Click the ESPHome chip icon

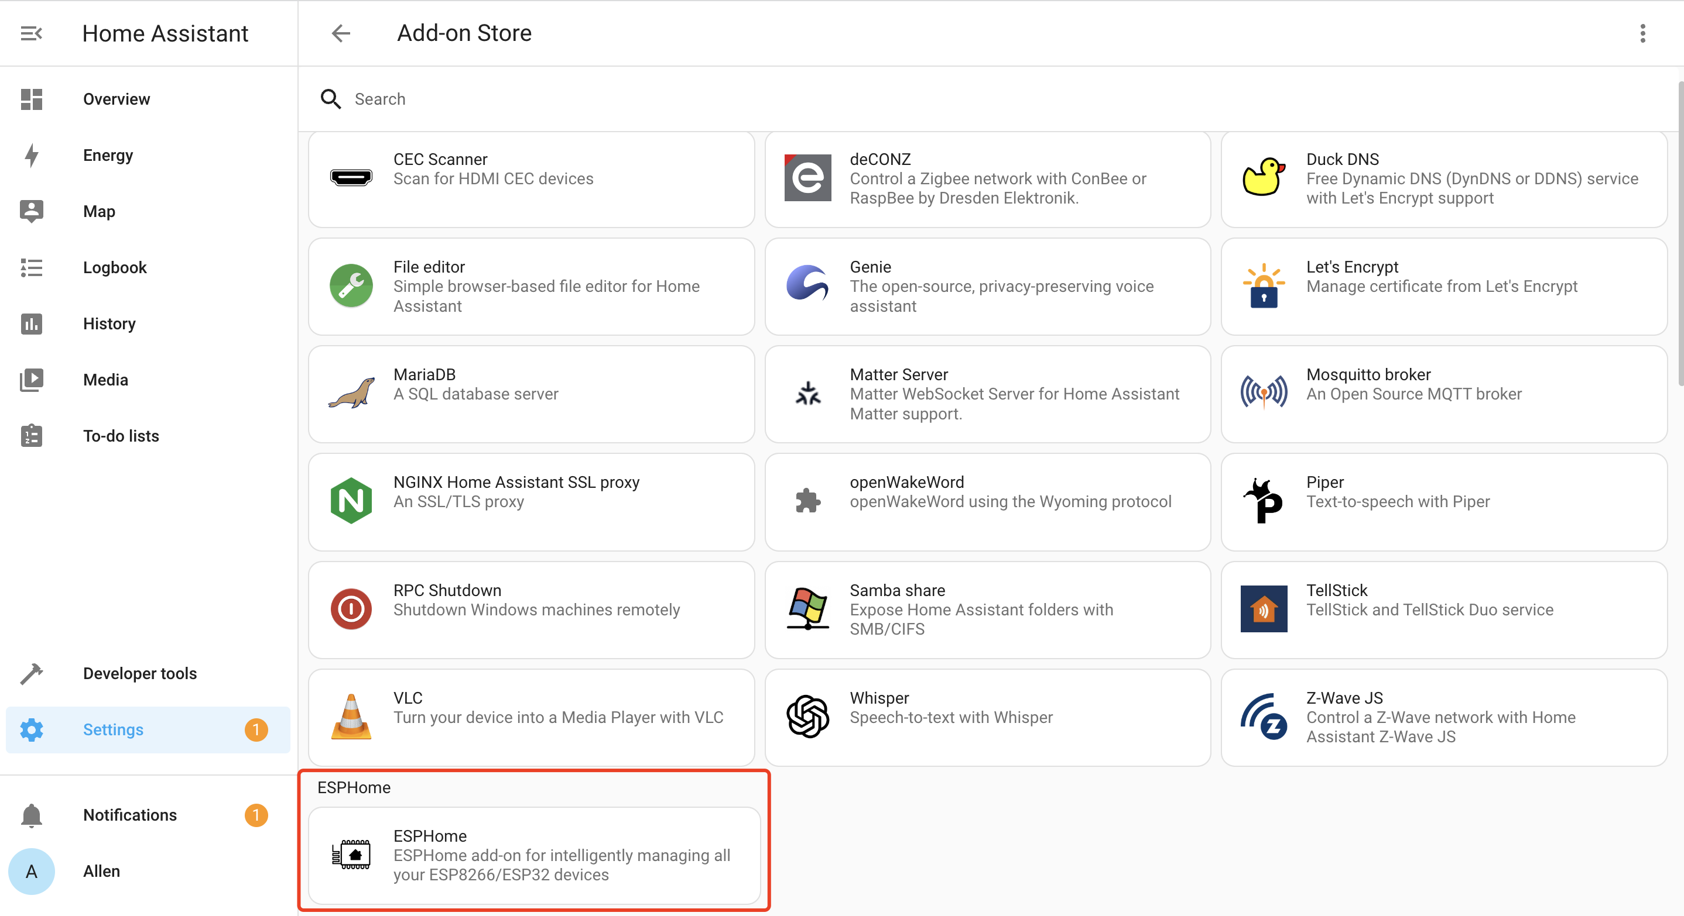351,854
